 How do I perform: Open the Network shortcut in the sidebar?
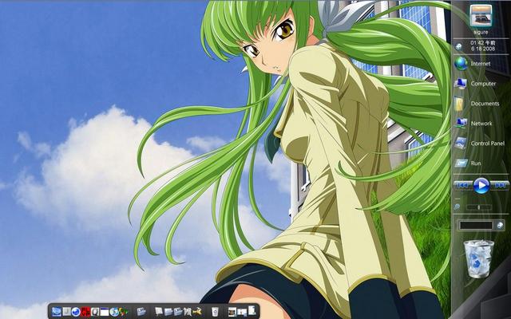pos(461,123)
